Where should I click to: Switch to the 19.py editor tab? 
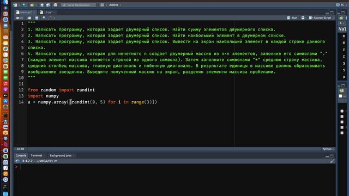(48, 13)
